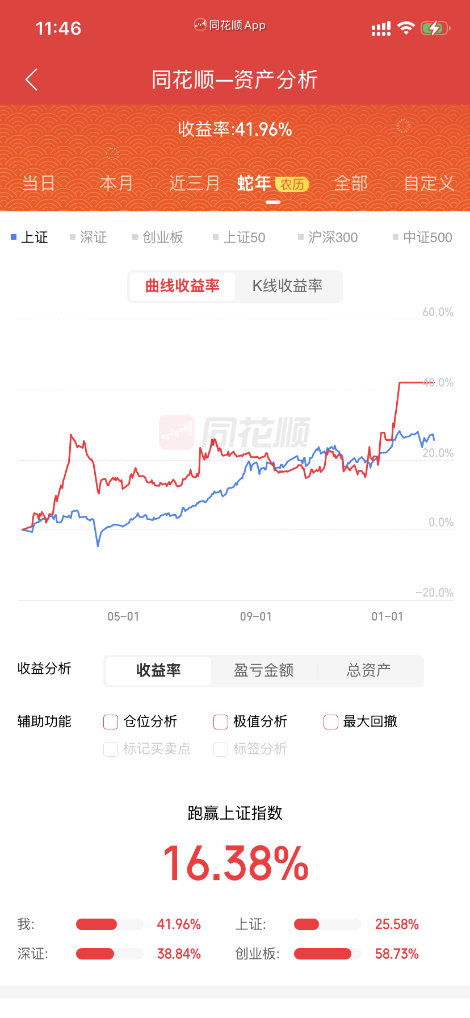Tap the Wi-Fi status icon

[x=405, y=28]
